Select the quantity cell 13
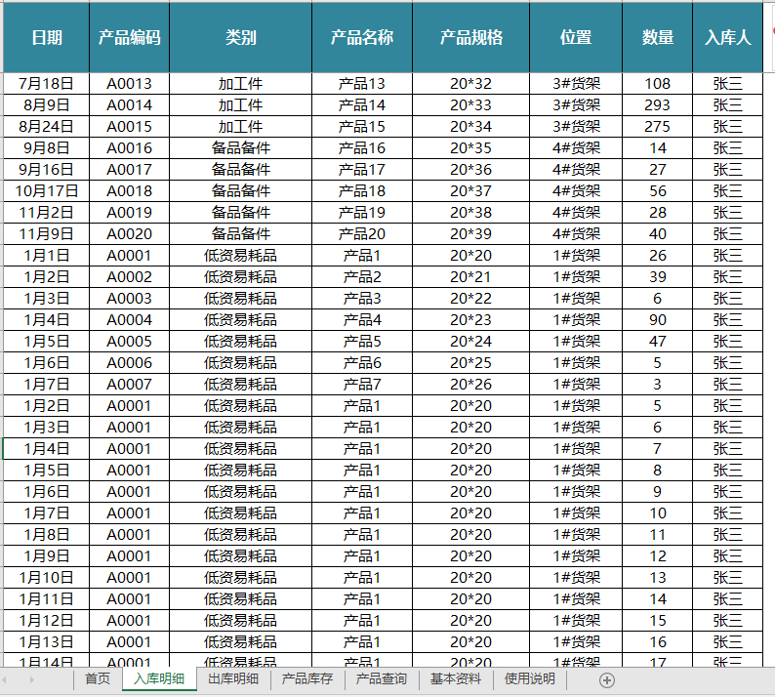Image resolution: width=775 pixels, height=697 pixels. [657, 578]
